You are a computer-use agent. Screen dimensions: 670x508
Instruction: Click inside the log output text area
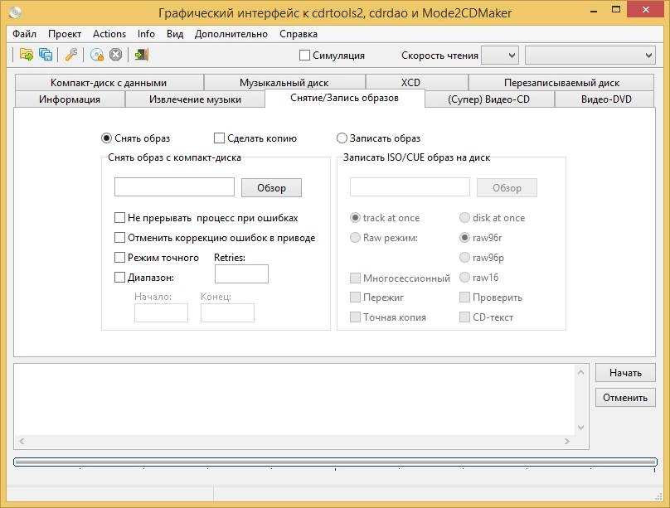tap(295, 399)
